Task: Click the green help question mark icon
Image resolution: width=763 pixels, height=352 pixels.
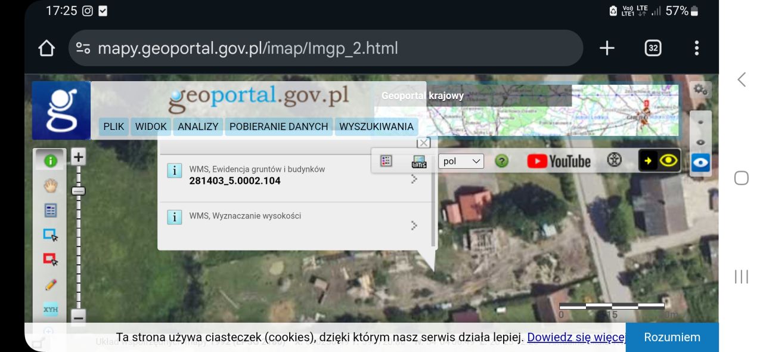Action: click(x=501, y=160)
